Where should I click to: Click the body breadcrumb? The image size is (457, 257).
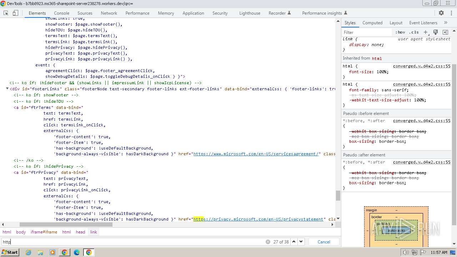click(21, 232)
